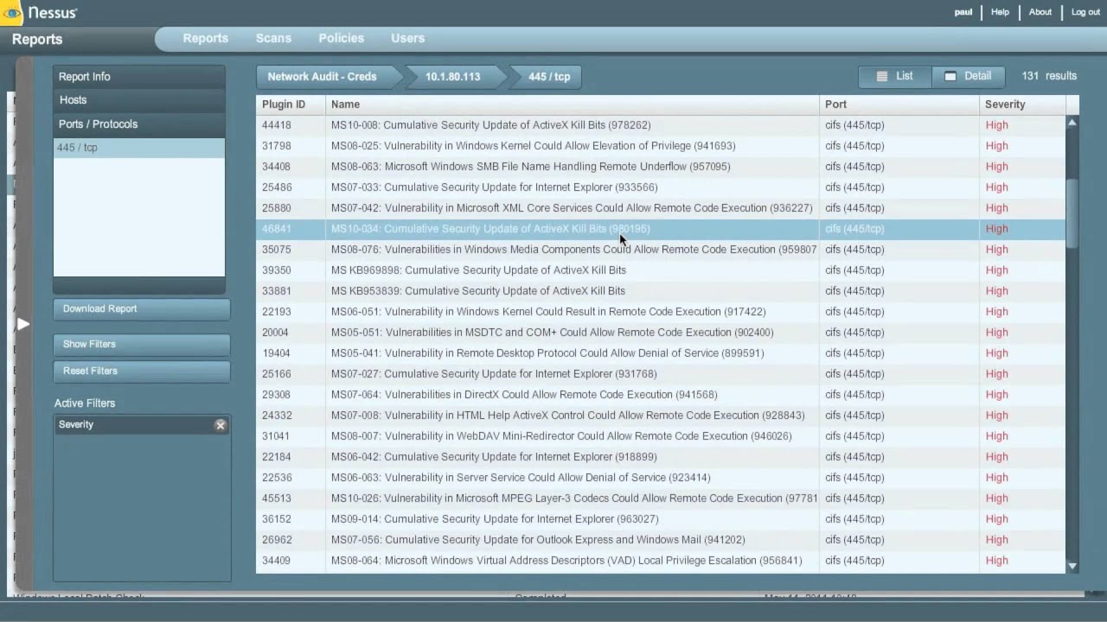Select row MS07-042 XML Core Services
Viewport: 1107px width, 622px height.
[x=661, y=208]
